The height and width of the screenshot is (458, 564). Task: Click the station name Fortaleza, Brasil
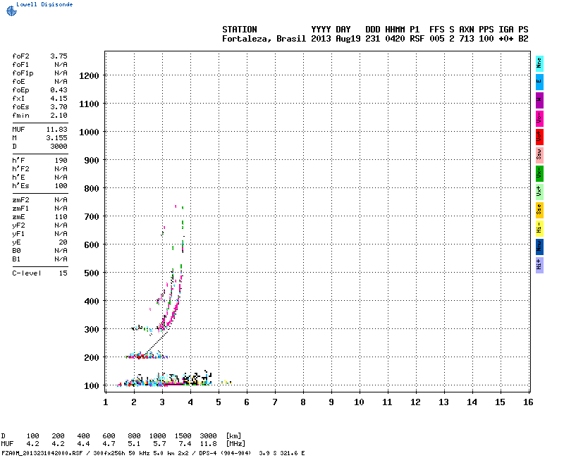coord(264,39)
